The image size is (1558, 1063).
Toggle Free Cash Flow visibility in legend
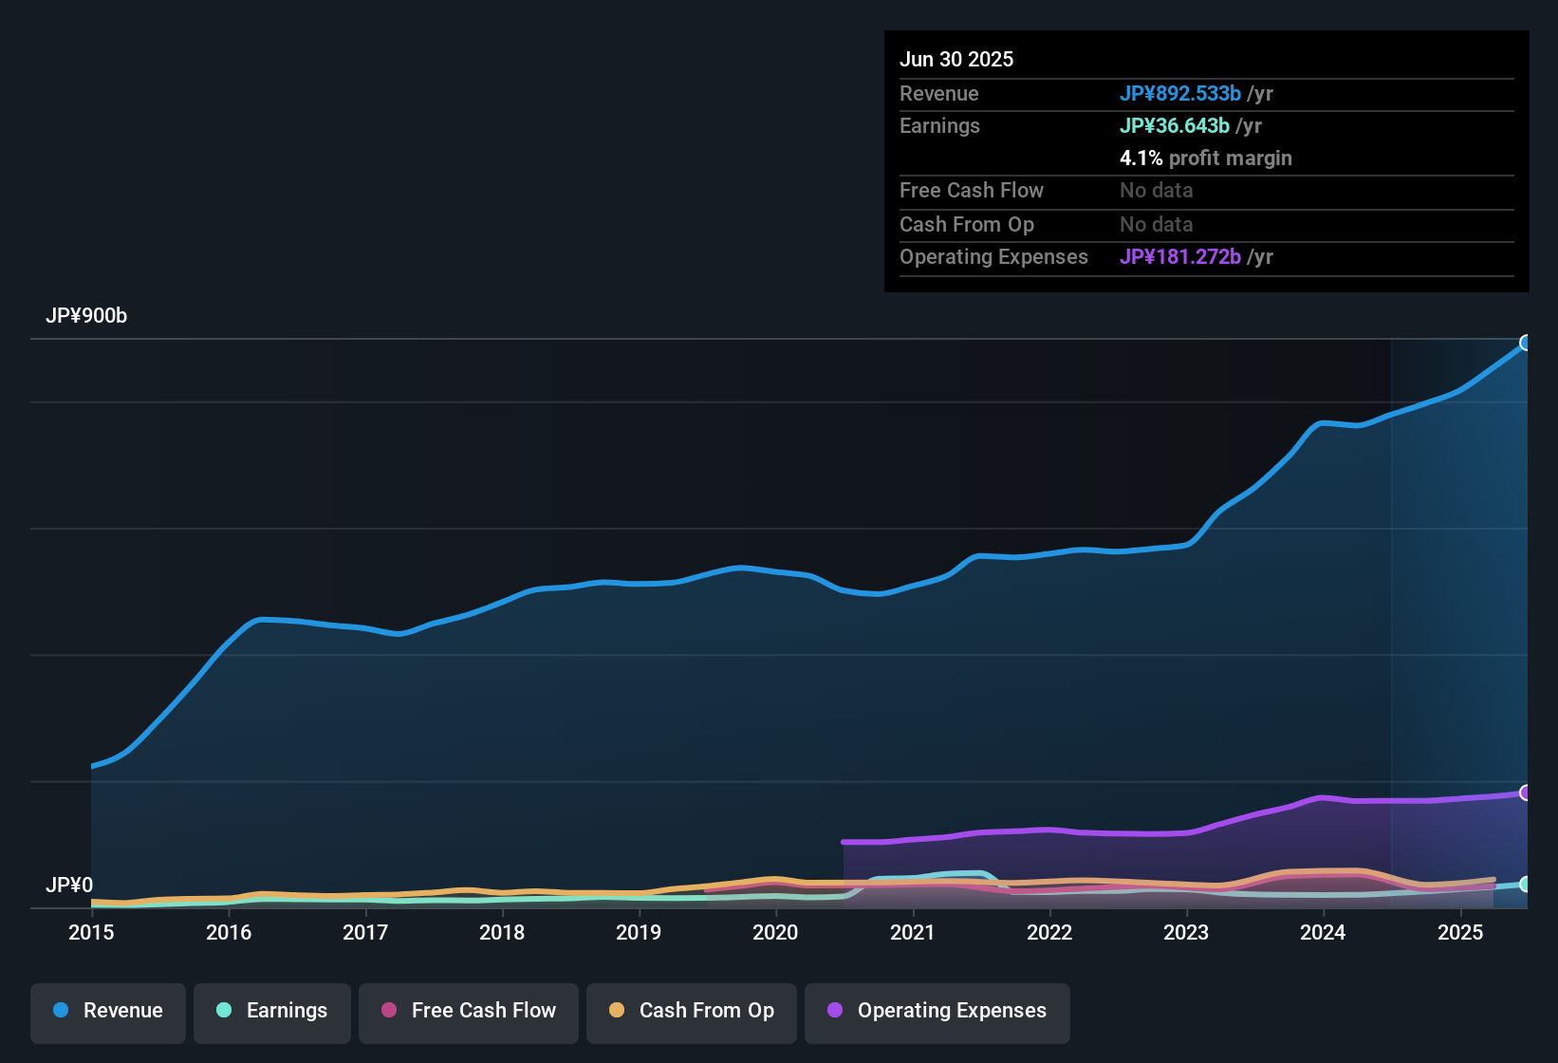click(468, 1011)
